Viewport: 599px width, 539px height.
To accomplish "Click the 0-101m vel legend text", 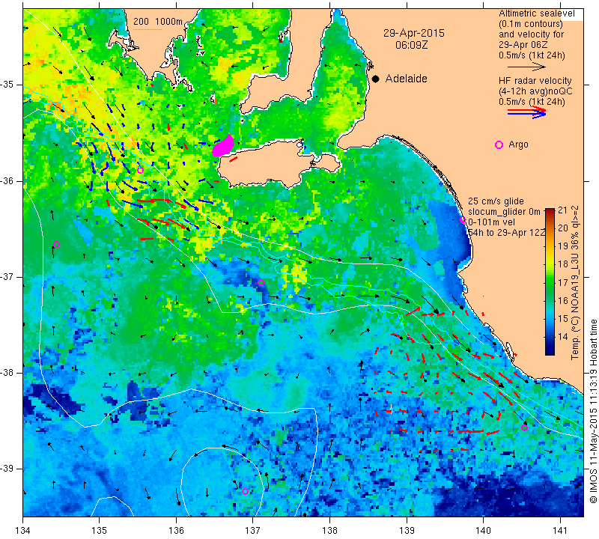I will (491, 222).
